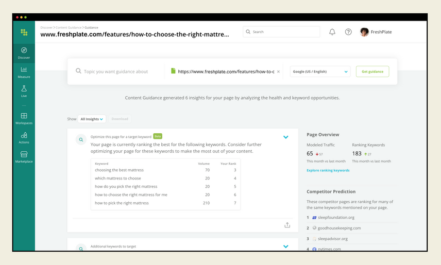Click the Page Overview heading

coord(323,135)
